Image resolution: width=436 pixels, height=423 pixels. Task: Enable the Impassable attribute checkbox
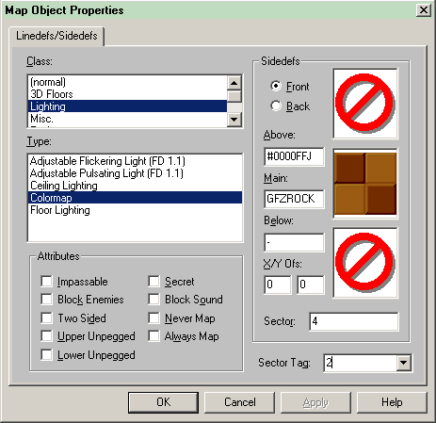(x=46, y=281)
